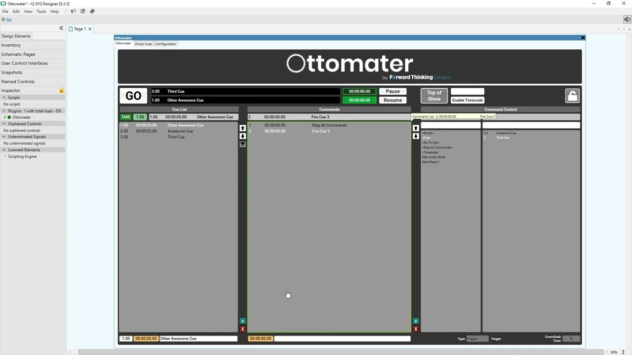Screen dimensions: 632x355
Task: Expand the Ottomater plugin tree node
Action: point(5,117)
